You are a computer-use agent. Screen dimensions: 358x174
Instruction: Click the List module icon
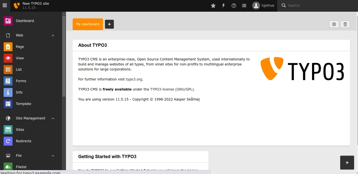[8, 70]
